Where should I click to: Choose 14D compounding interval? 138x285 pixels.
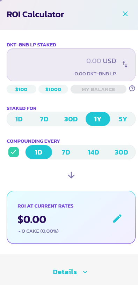pos(93,152)
